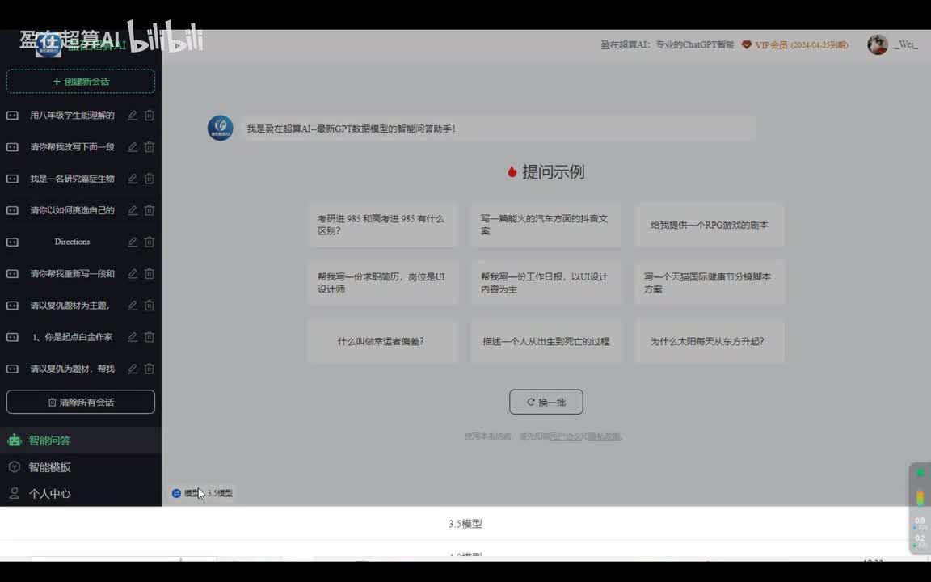This screenshot has width=931, height=582.
Task: Delete the Directions conversation with trash icon
Action: click(150, 242)
